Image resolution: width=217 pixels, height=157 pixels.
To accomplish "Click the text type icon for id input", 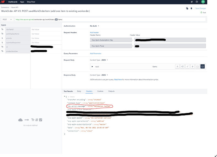I will point(2,47).
